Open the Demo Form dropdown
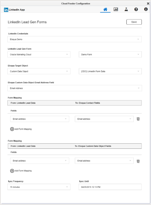 click(110, 55)
